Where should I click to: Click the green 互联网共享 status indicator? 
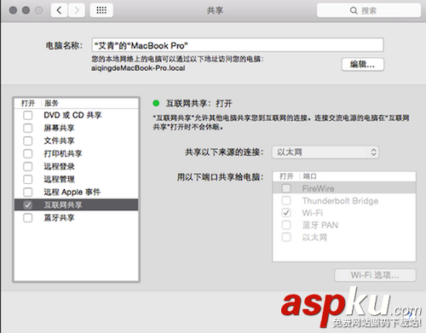(156, 103)
